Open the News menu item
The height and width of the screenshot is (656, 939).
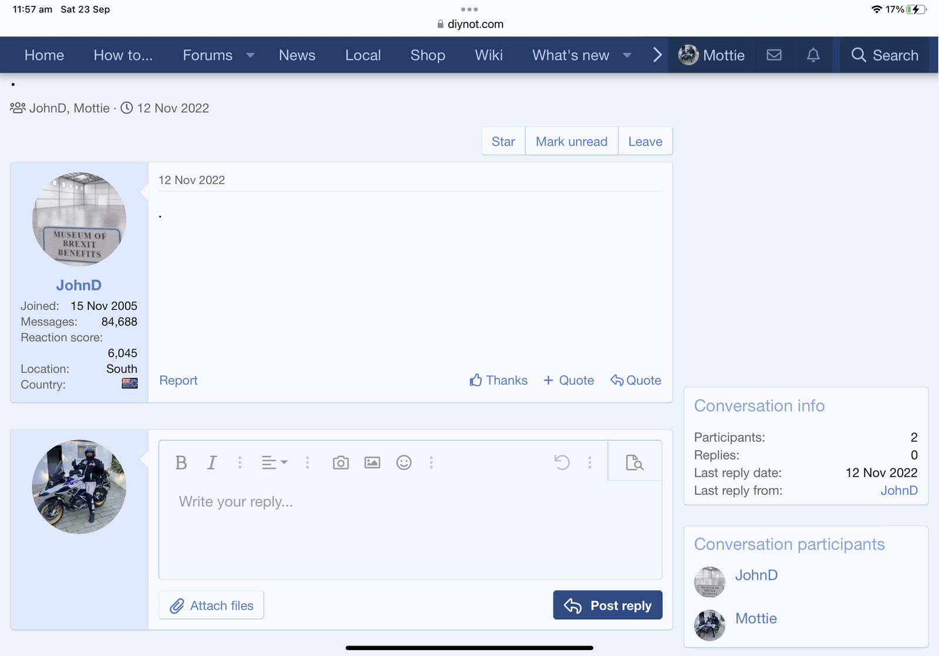pos(297,55)
